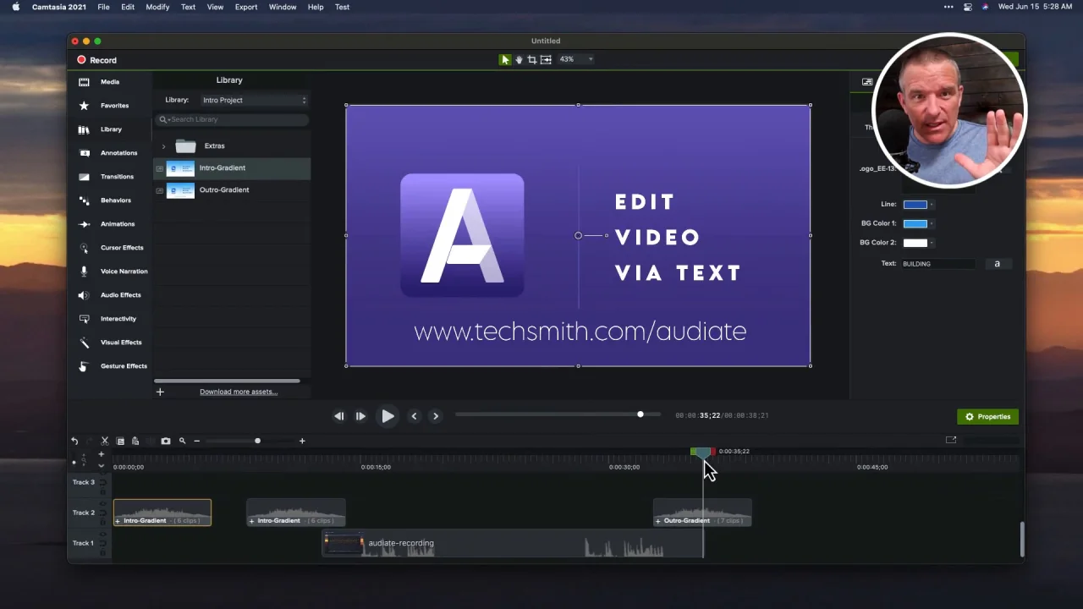The width and height of the screenshot is (1083, 609).
Task: Open the Library dropdown showing Intro Project
Action: (253, 100)
